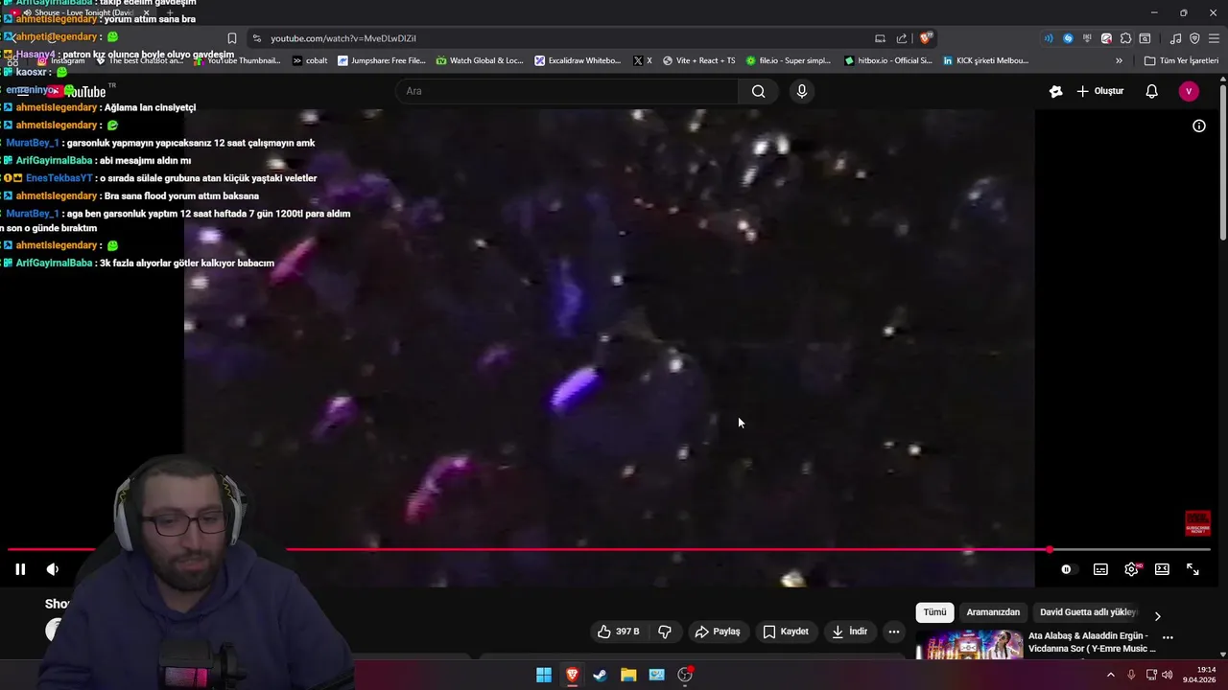
Task: Show hidden system tray icons chevron
Action: click(1111, 675)
